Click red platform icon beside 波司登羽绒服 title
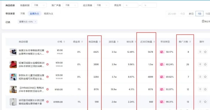 pos(47,102)
